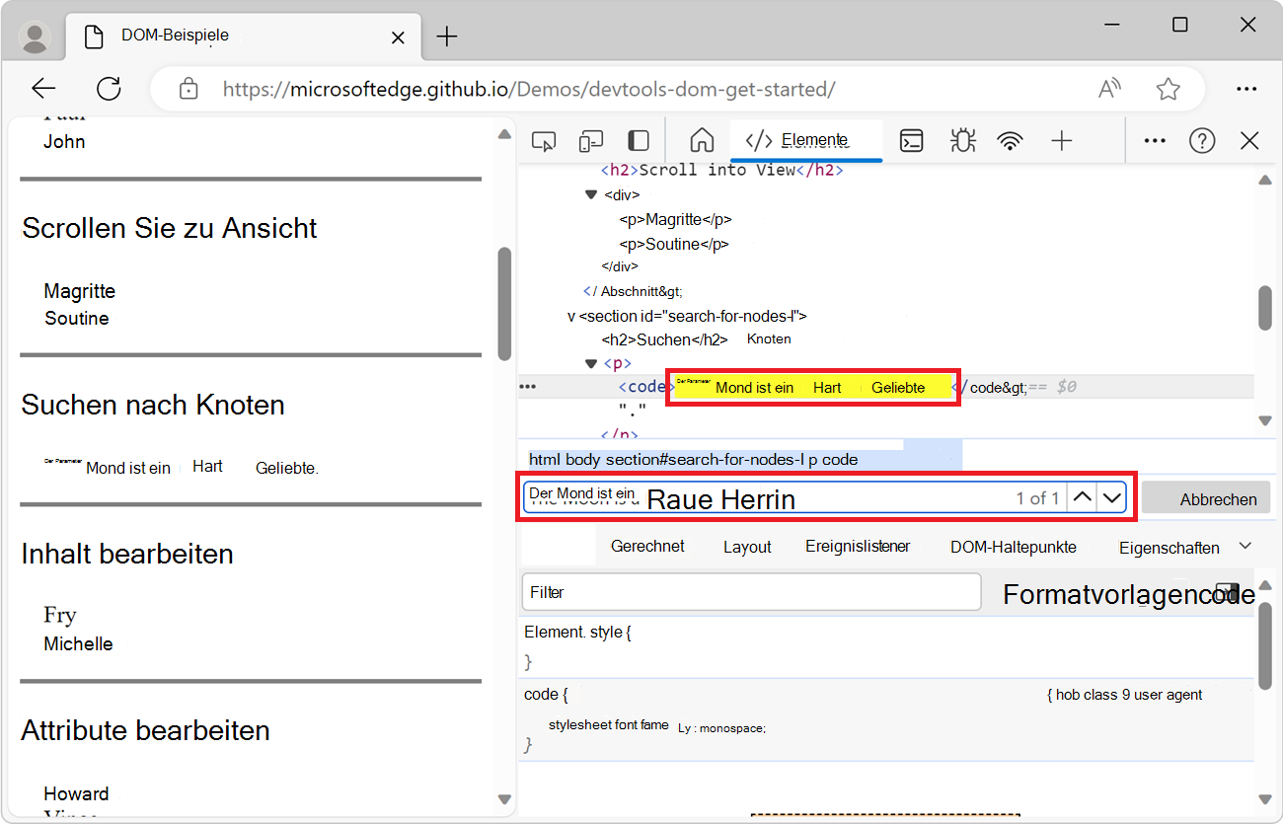Viewport: 1283px width, 824px height.
Task: Open the Eigenschaften tab
Action: coord(1170,547)
